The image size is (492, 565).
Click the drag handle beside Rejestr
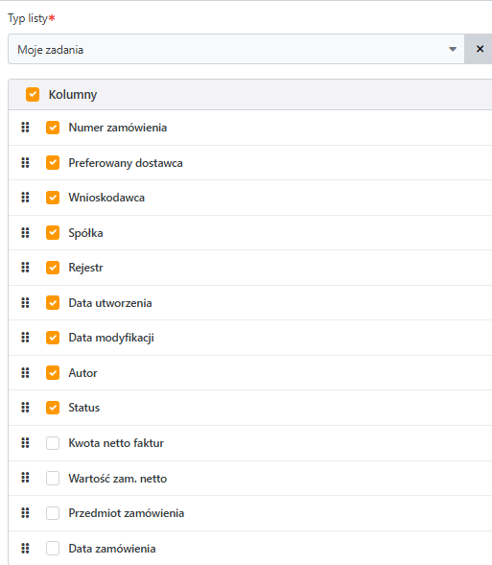25,268
